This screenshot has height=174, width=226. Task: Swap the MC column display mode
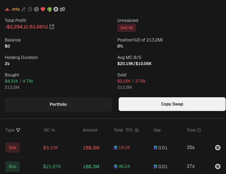(53, 130)
